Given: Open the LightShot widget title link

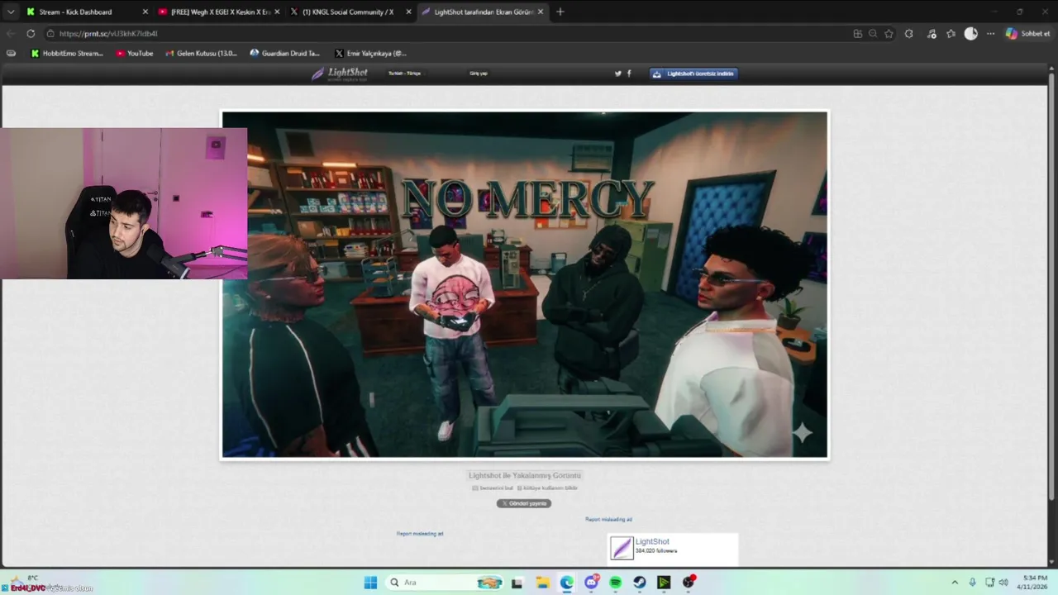Looking at the screenshot, I should tap(652, 541).
